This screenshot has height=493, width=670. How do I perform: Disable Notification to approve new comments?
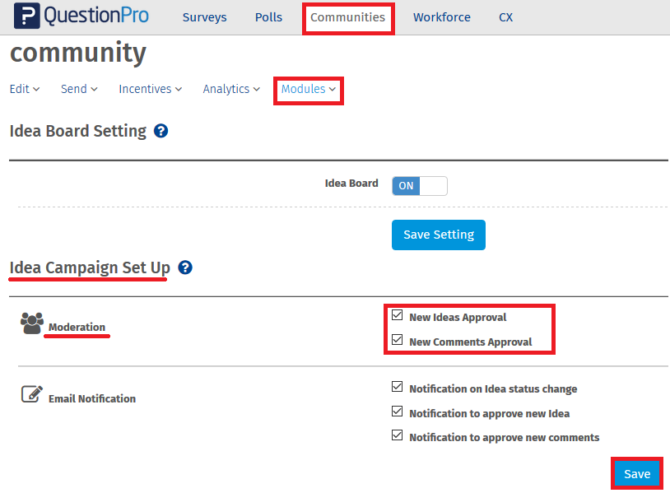coord(398,435)
